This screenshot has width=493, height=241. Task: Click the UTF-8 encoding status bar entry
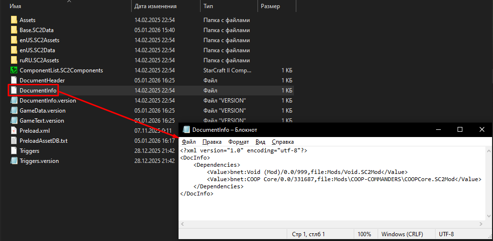(446, 234)
